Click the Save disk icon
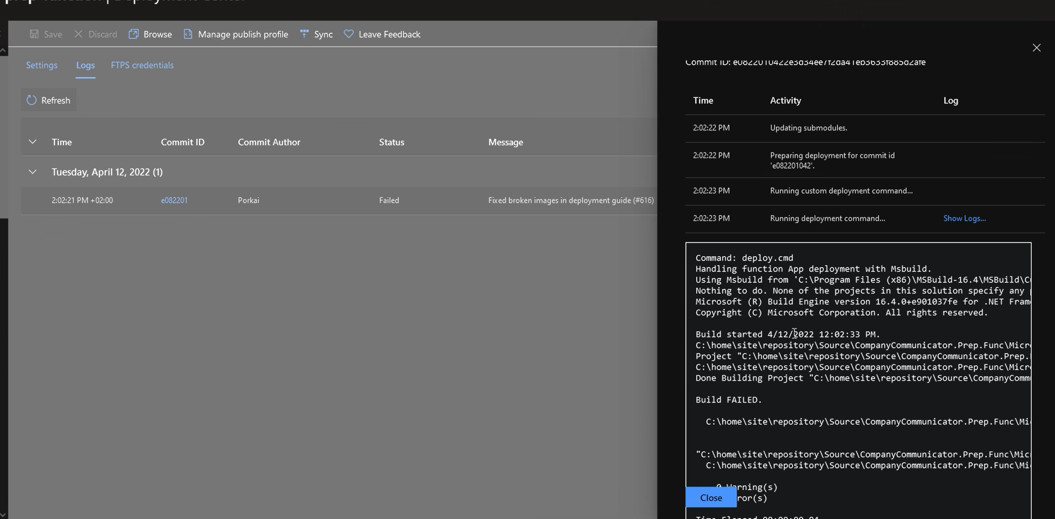Image resolution: width=1055 pixels, height=519 pixels. (34, 34)
